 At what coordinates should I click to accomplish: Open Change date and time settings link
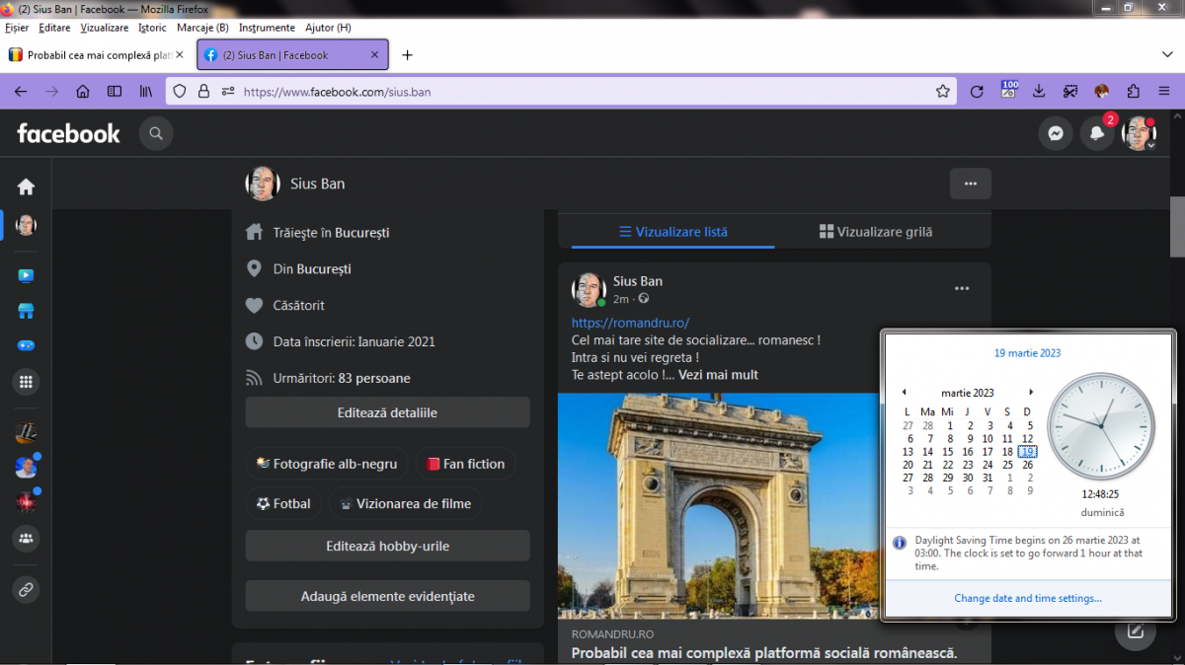click(x=1027, y=598)
